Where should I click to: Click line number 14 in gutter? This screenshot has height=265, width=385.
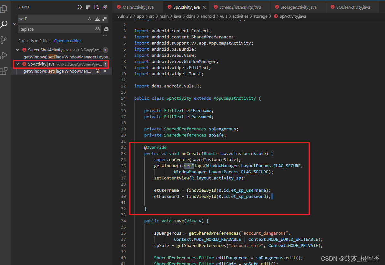(123, 98)
